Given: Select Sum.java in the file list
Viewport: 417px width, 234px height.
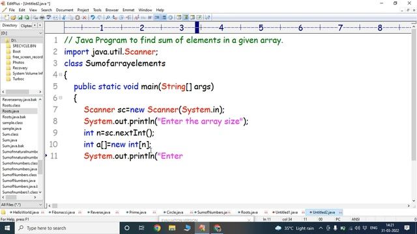Looking at the screenshot, I should click(x=10, y=140).
